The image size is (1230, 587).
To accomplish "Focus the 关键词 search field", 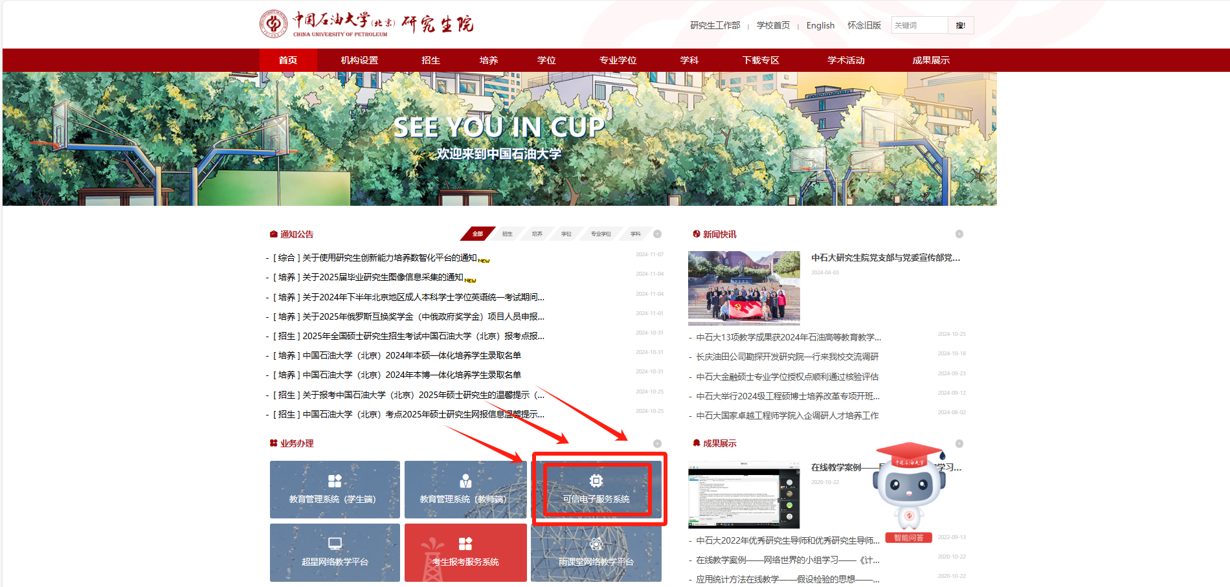I will click(919, 25).
